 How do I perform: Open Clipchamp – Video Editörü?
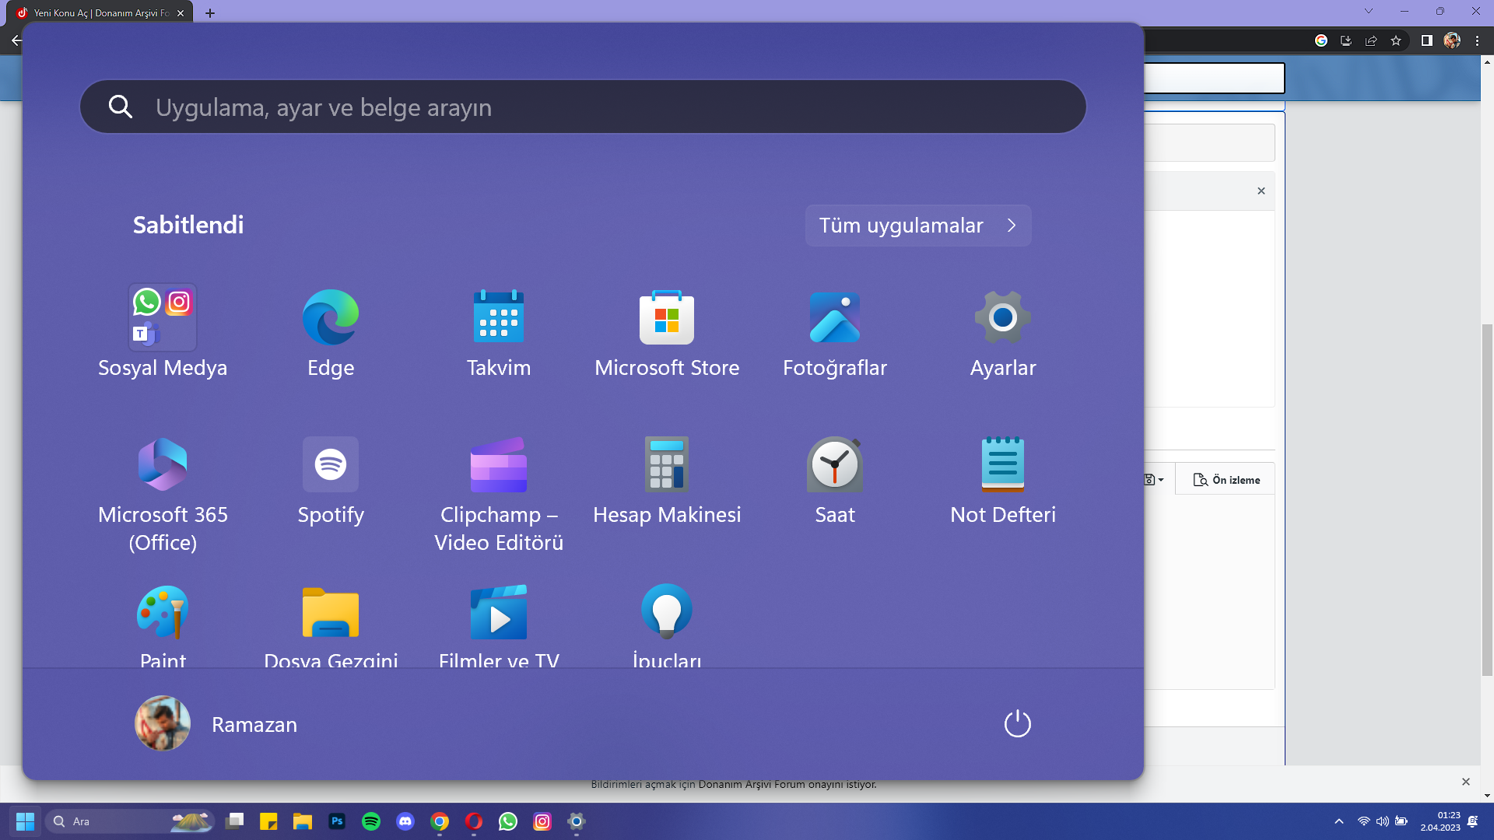(499, 494)
